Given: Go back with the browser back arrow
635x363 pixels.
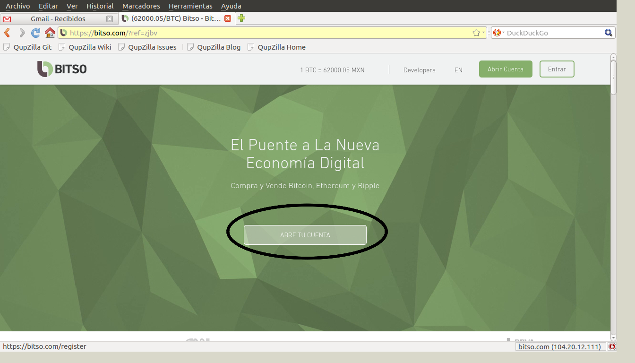Looking at the screenshot, I should 7,33.
